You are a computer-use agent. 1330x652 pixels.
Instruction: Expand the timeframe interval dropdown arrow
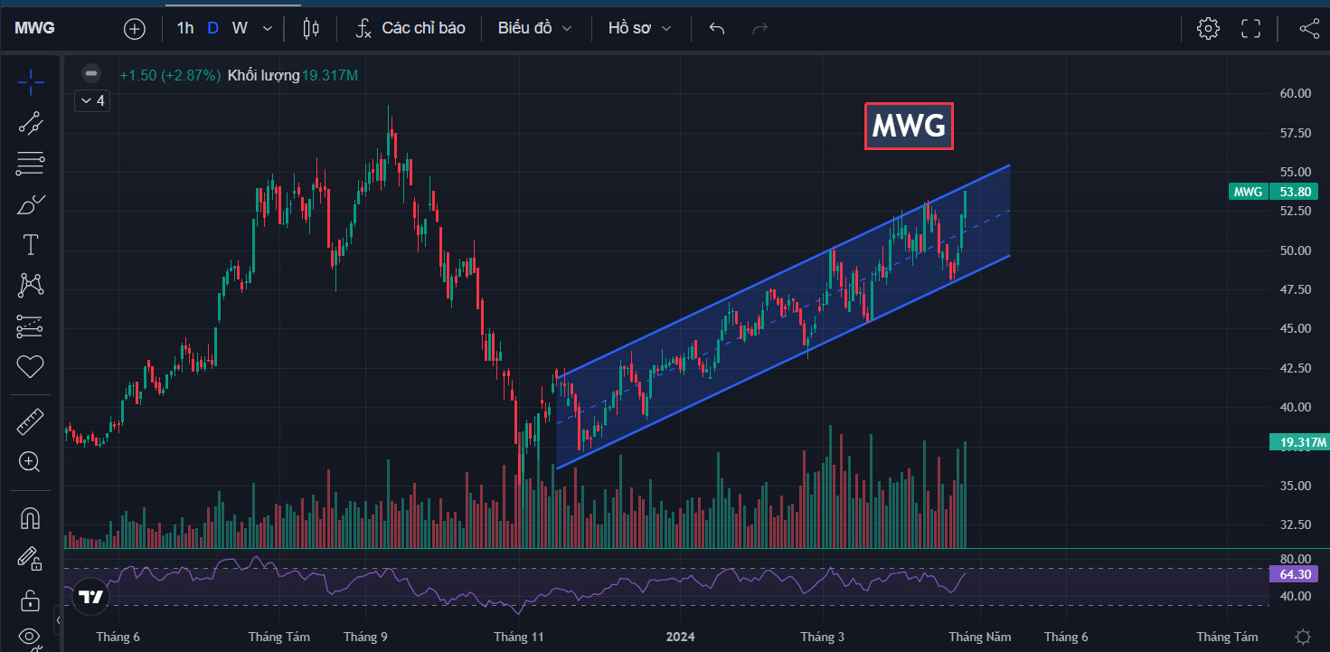tap(268, 29)
